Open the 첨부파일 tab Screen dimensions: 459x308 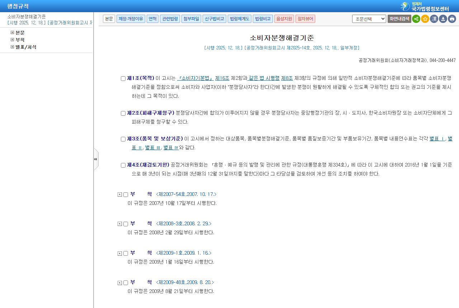[191, 19]
